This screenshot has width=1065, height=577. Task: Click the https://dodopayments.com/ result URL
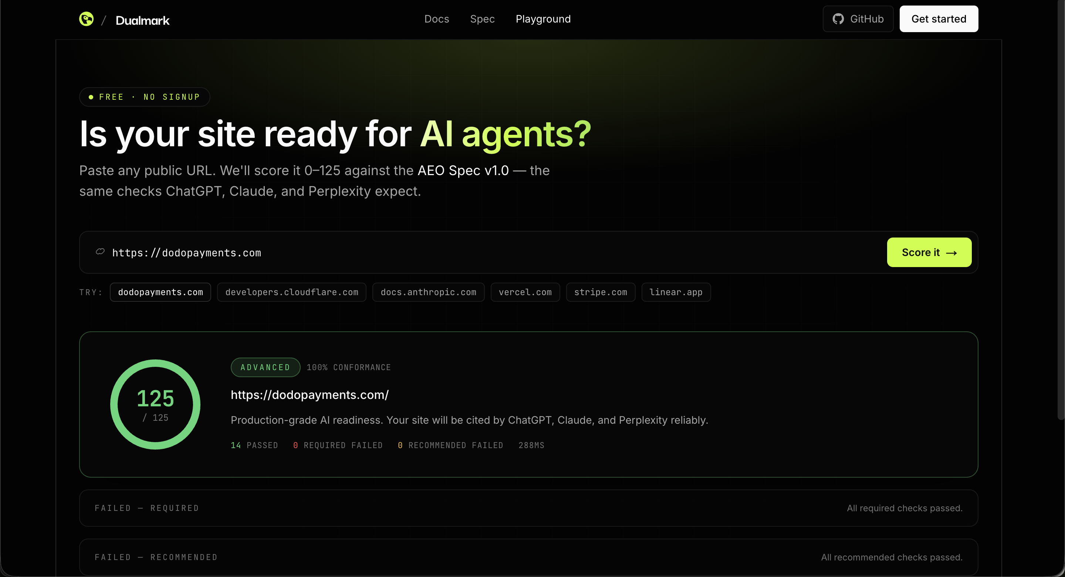310,395
